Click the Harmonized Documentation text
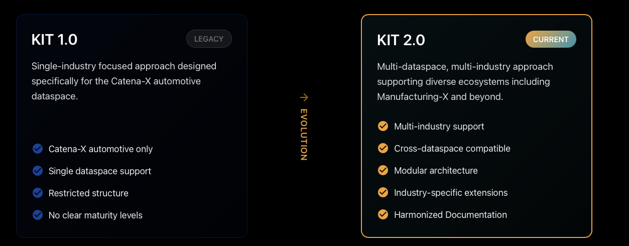This screenshot has height=246, width=629. click(x=450, y=215)
